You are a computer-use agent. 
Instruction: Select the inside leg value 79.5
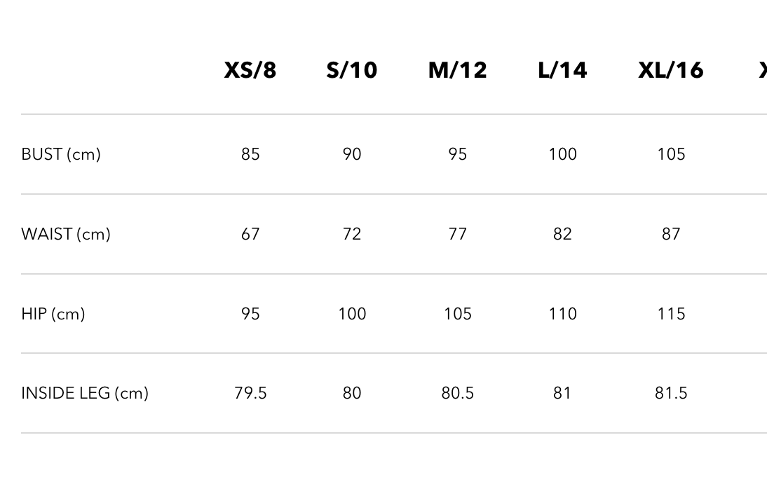click(x=250, y=393)
